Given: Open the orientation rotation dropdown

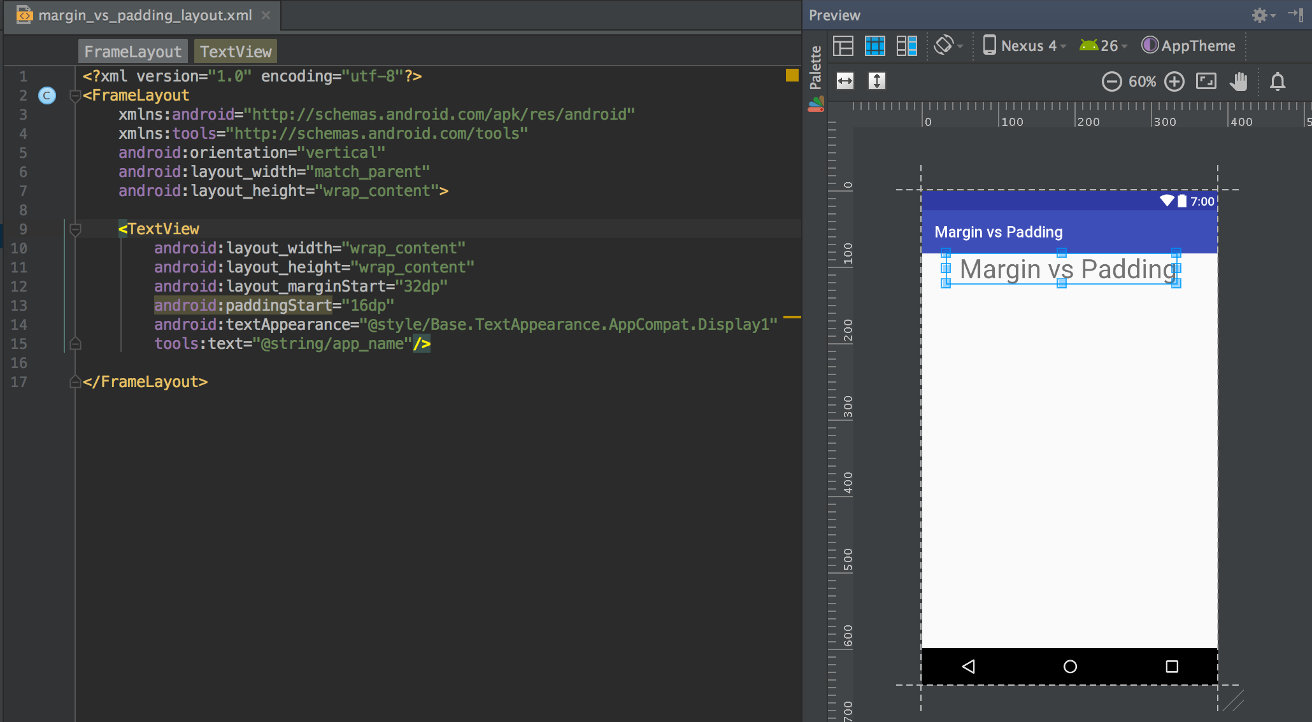Looking at the screenshot, I should click(948, 45).
